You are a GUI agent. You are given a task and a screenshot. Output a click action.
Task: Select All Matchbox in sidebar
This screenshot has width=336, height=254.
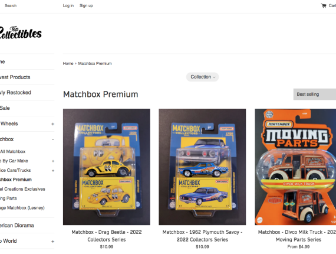pos(12,152)
